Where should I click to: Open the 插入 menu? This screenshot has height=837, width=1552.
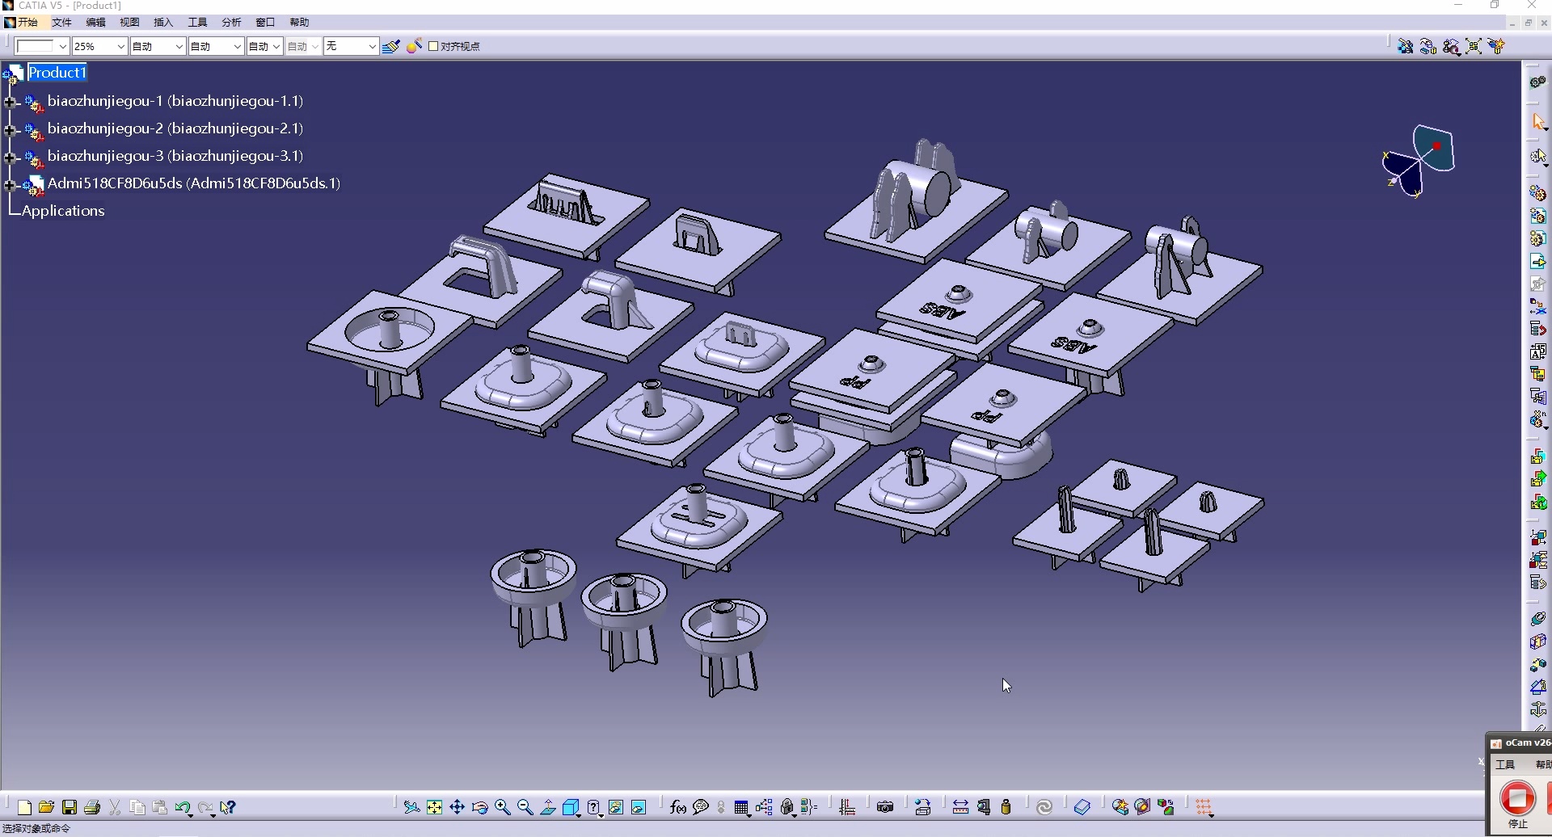163,23
